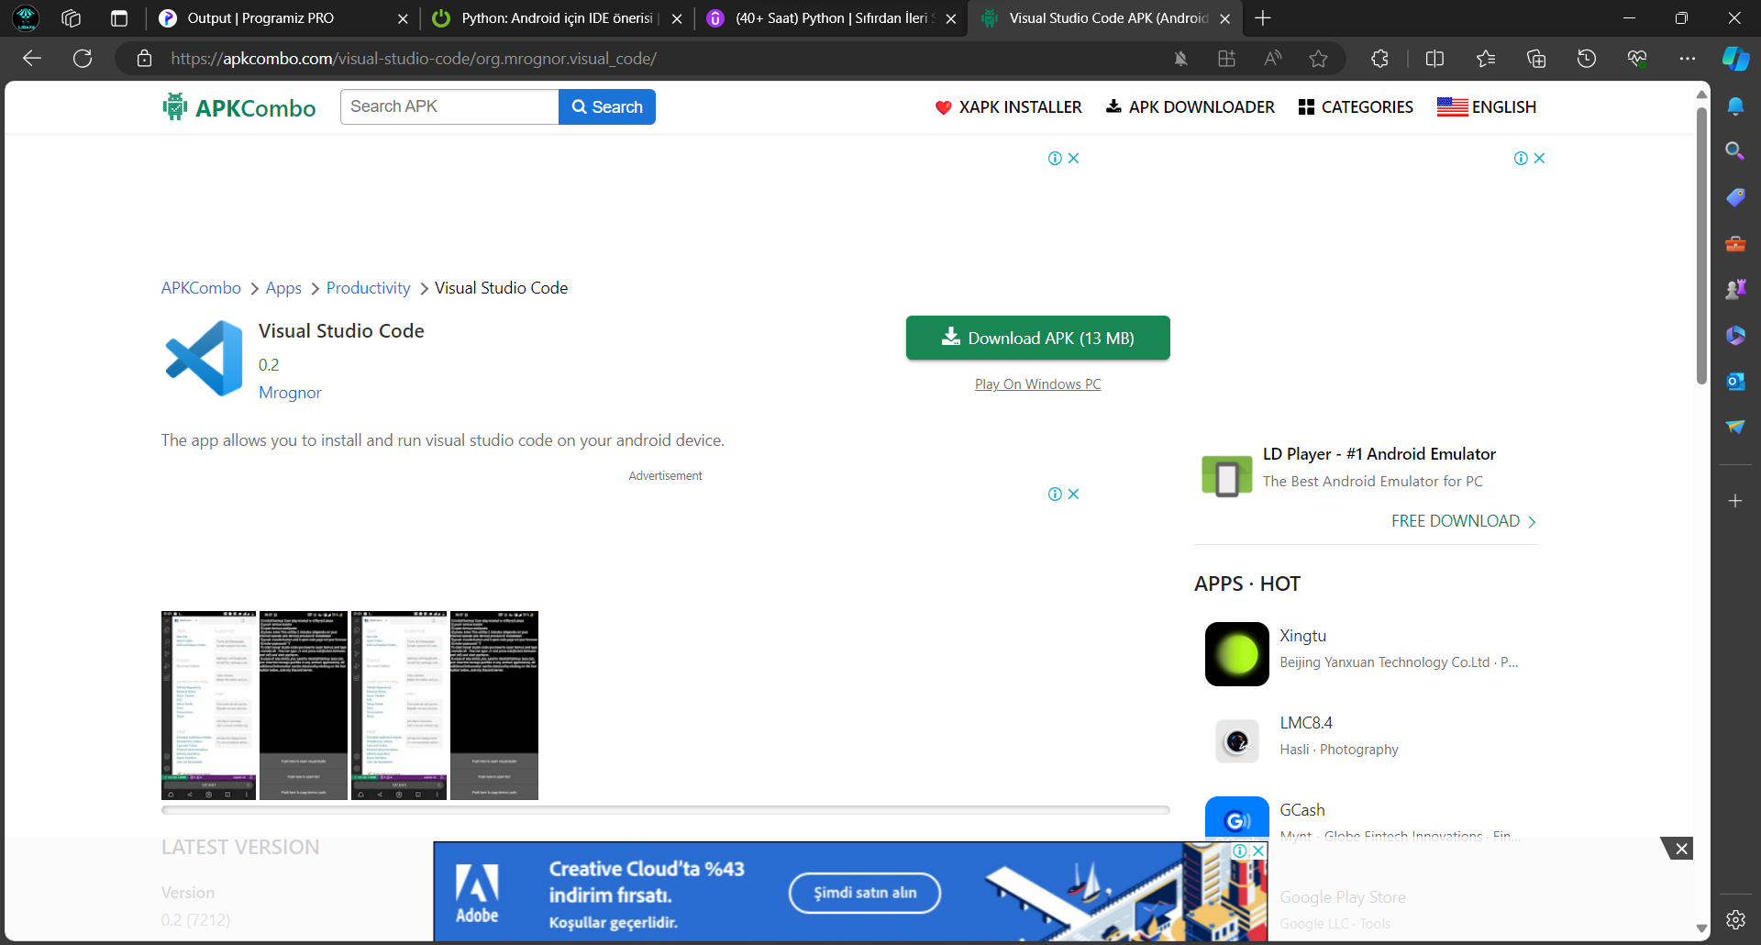Switch to the (40+ Saat) Python tab
Image resolution: width=1761 pixels, height=945 pixels.
coord(831,18)
